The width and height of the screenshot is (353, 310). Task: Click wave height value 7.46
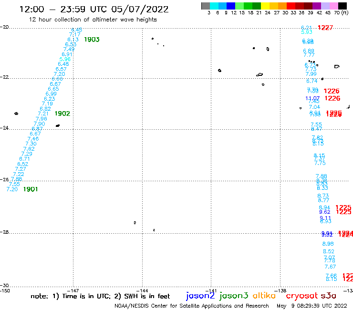(33, 139)
